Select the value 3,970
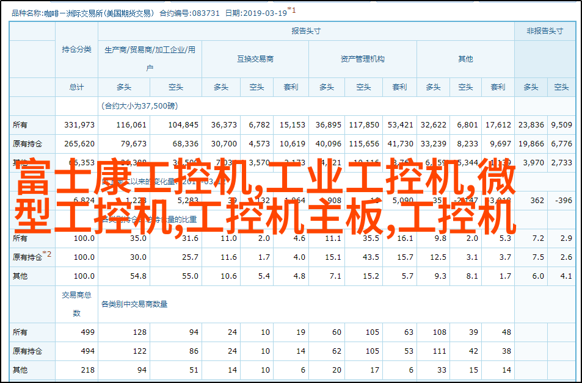 534,162
